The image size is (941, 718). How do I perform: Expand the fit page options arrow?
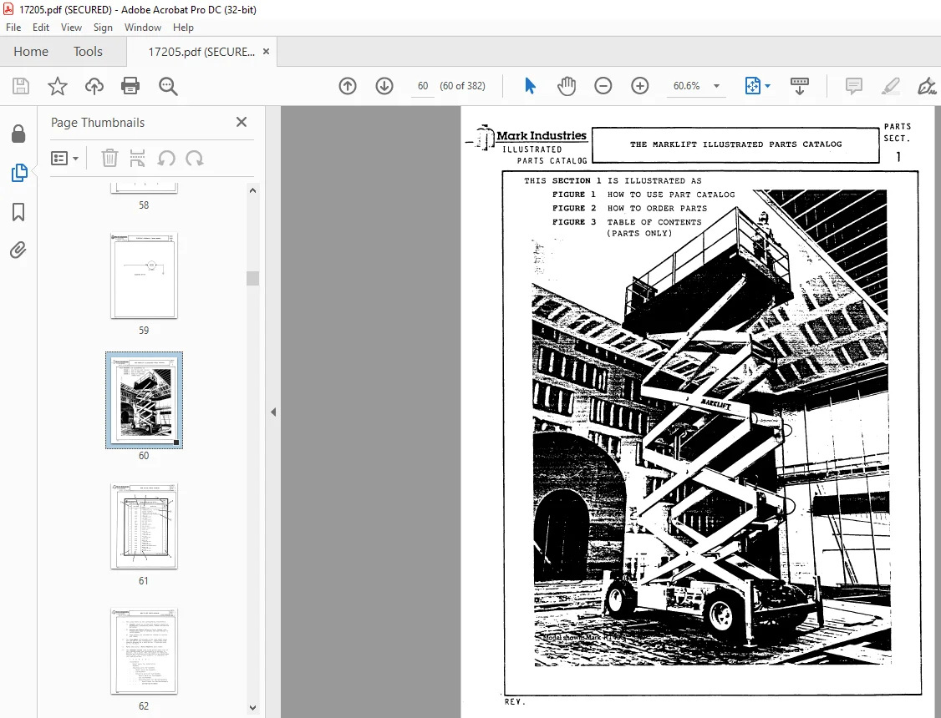point(767,86)
